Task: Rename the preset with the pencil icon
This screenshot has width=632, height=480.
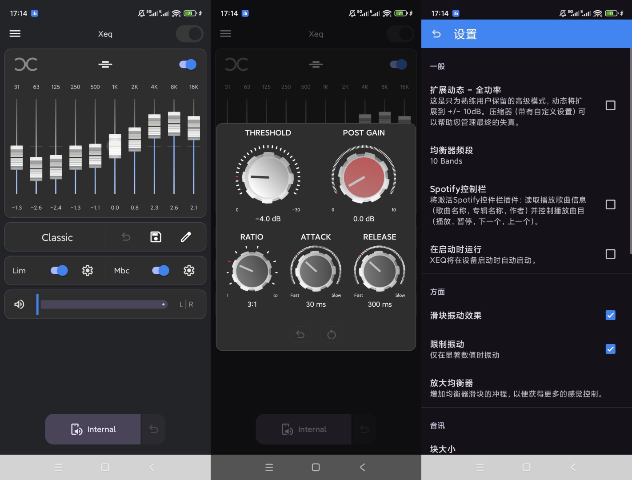Action: click(186, 237)
